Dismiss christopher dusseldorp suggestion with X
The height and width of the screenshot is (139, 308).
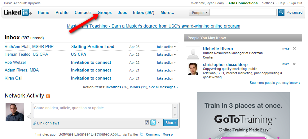pos(294,64)
